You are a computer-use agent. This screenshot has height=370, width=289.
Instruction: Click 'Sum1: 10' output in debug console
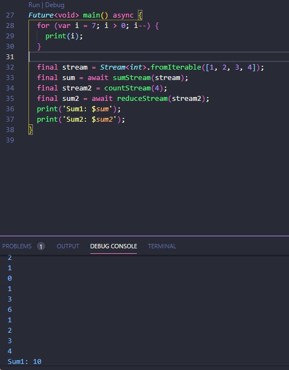25,362
